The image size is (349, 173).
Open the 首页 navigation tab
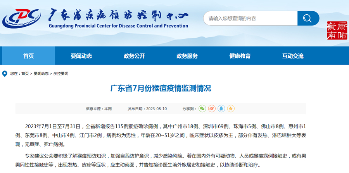28,56
